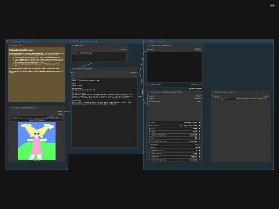
Task: Click the STRING output port of Head box node
Action: coord(127,49)
